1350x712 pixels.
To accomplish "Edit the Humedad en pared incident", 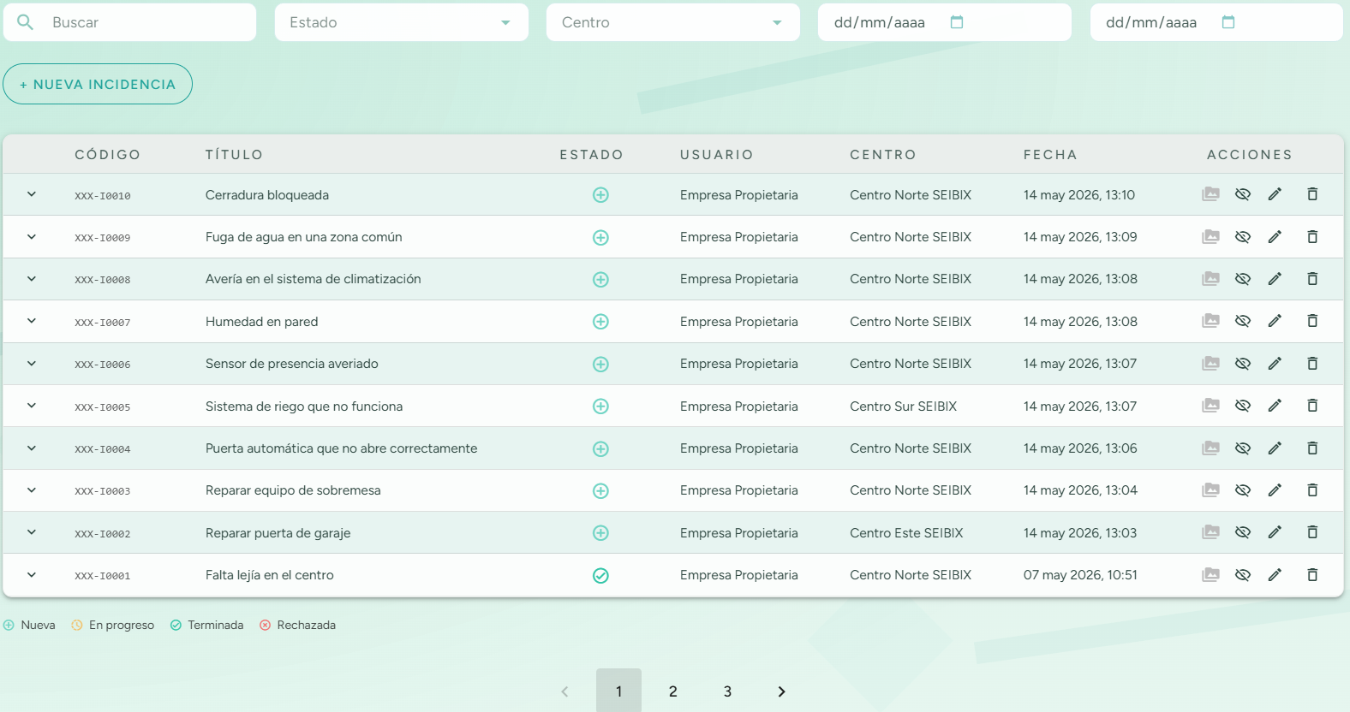I will (x=1275, y=321).
